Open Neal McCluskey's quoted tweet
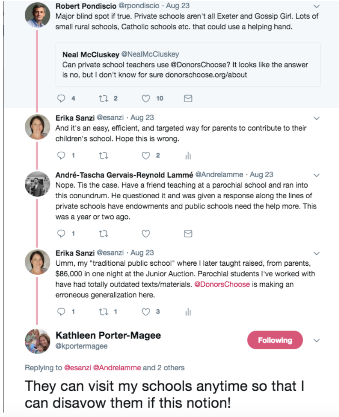 point(188,64)
